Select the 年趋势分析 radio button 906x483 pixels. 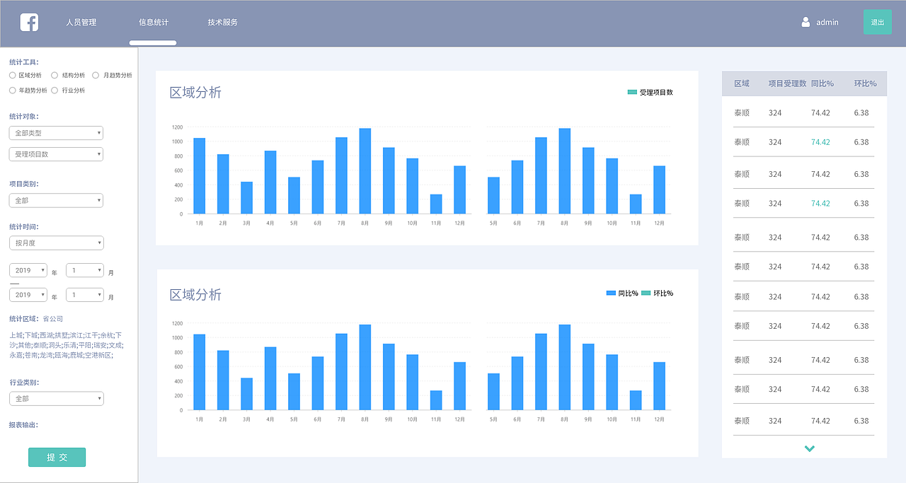click(x=13, y=91)
